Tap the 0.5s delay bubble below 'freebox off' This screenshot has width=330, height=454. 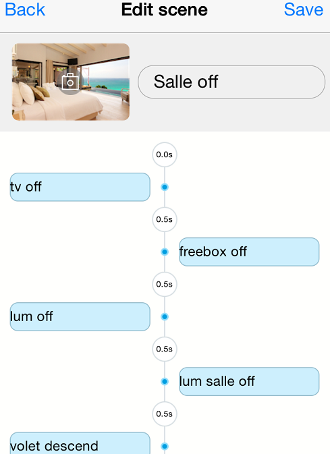click(165, 284)
